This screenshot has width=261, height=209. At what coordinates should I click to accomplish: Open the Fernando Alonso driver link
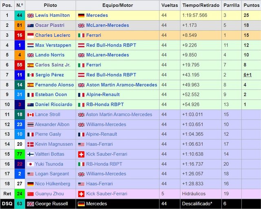(x=54, y=85)
